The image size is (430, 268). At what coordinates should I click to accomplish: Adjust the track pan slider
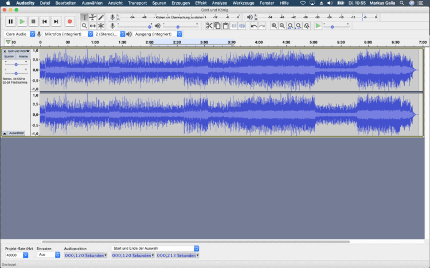(16, 73)
